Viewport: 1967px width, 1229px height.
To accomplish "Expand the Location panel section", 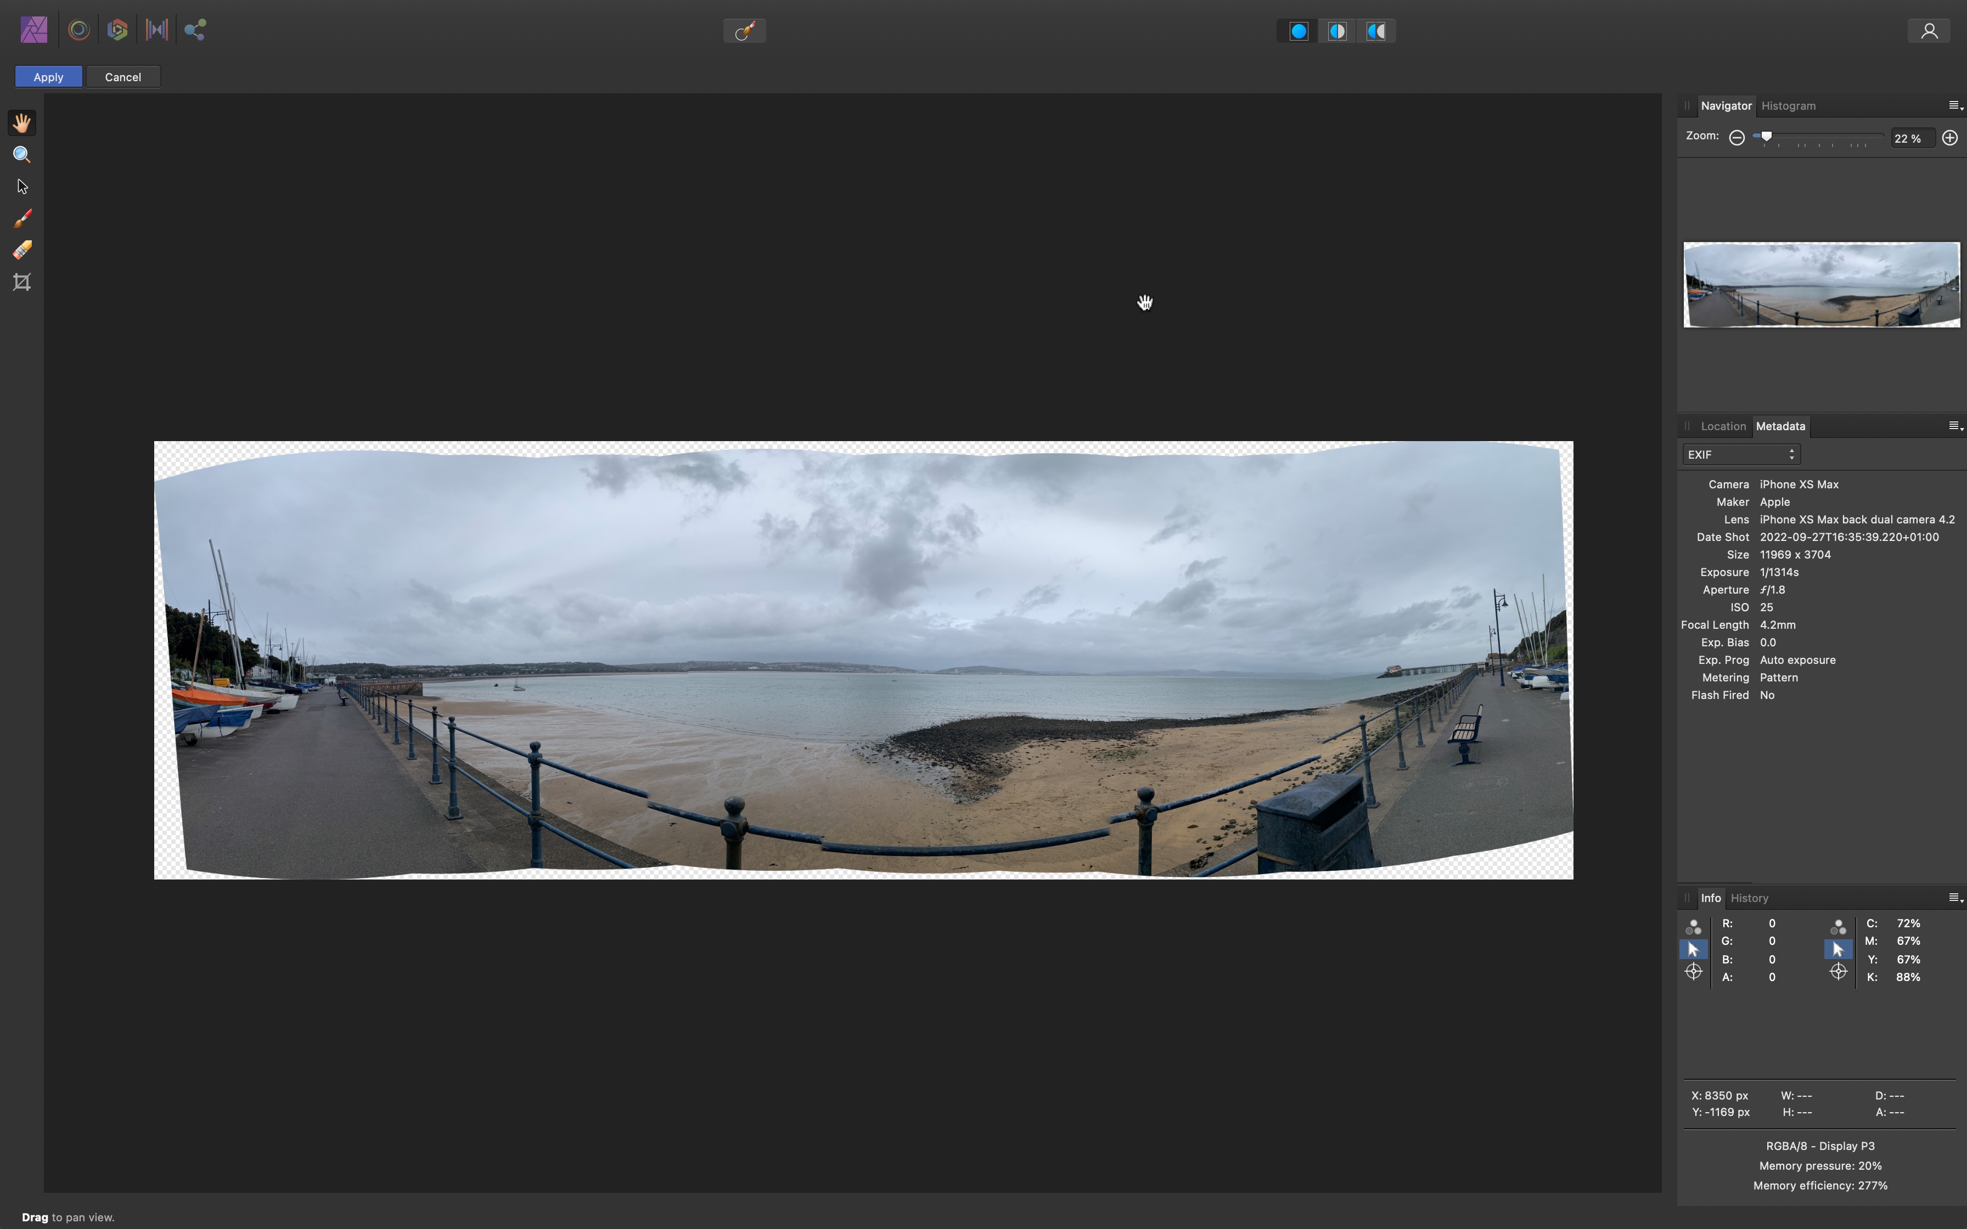I will pos(1722,426).
